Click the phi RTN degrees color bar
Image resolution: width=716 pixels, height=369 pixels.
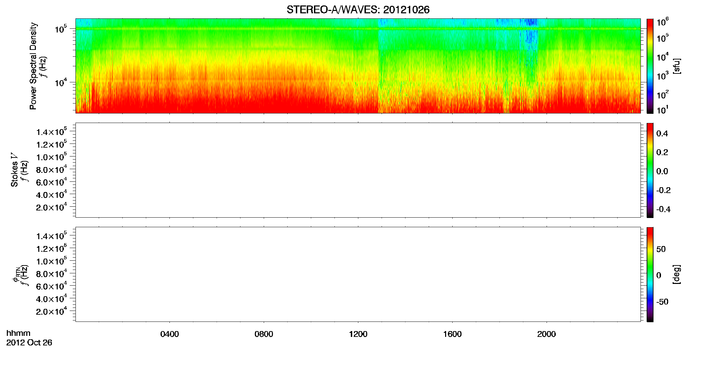tap(650, 274)
